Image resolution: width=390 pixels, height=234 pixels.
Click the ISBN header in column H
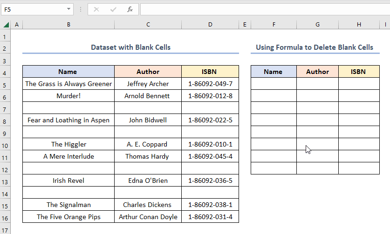358,72
